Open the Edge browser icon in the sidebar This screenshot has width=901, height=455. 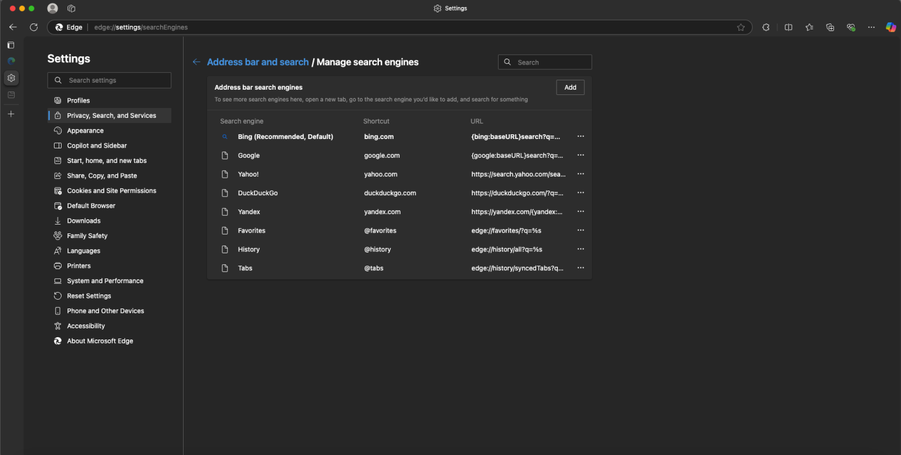point(11,60)
